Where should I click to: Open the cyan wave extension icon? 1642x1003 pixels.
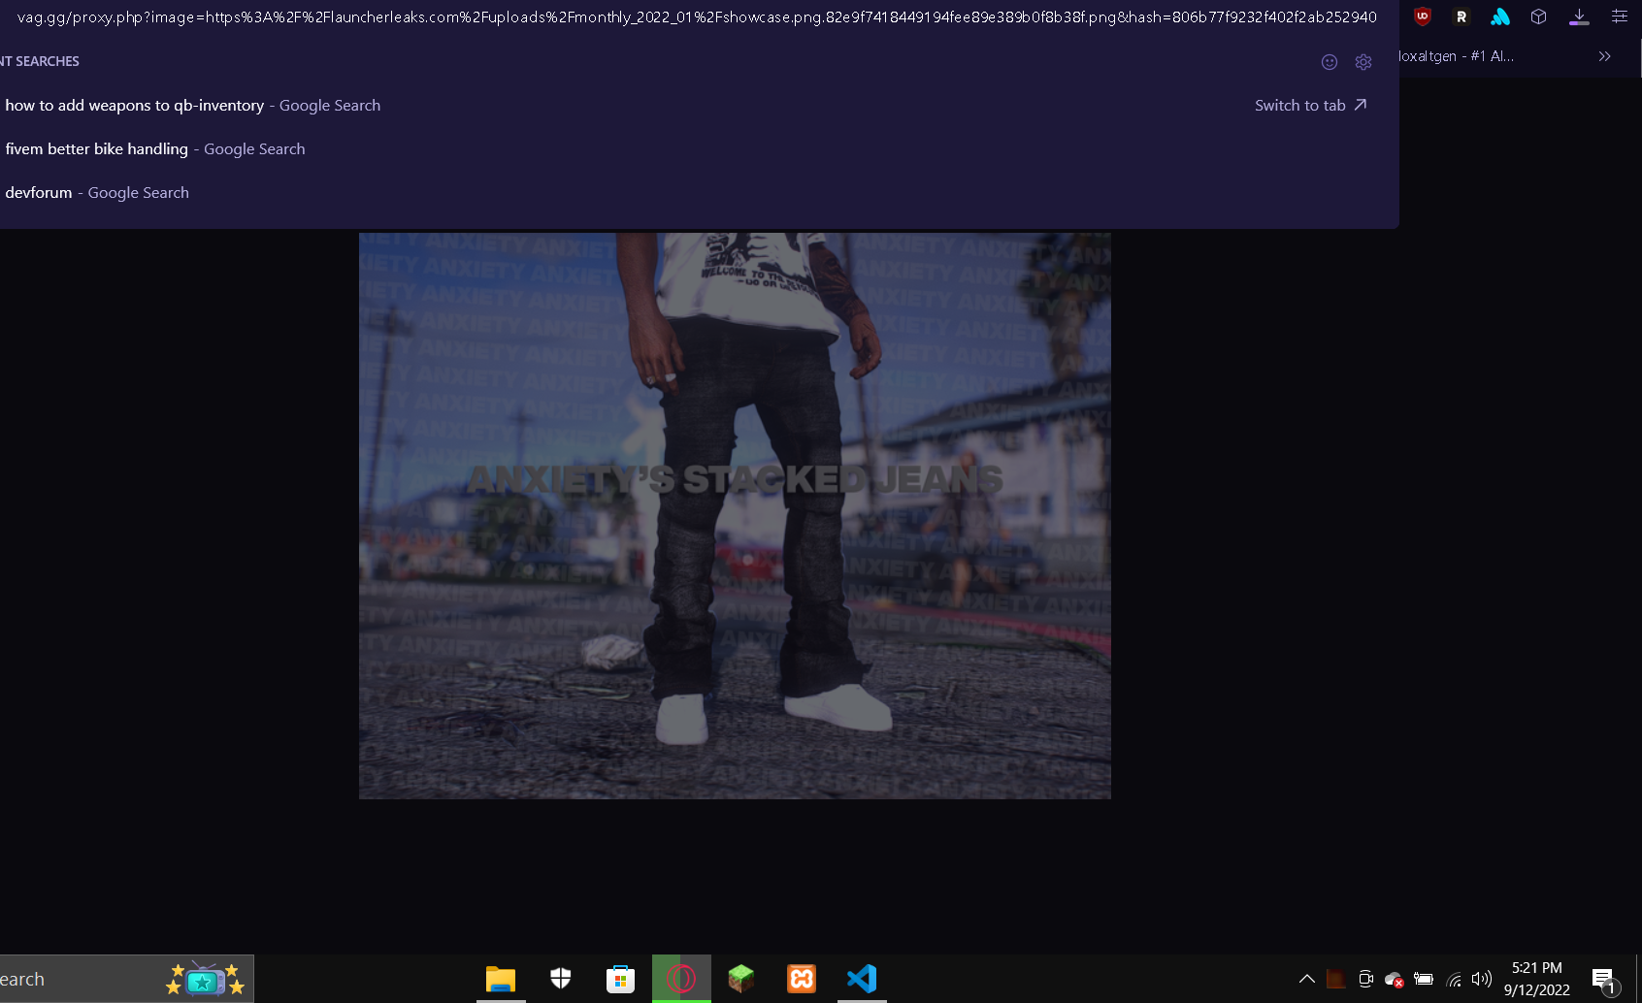pyautogui.click(x=1500, y=16)
